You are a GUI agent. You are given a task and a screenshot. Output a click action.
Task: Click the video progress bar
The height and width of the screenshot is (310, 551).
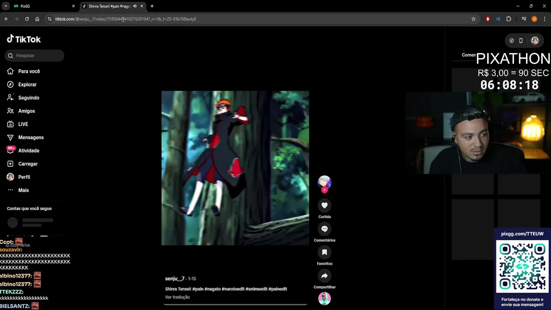point(235,304)
